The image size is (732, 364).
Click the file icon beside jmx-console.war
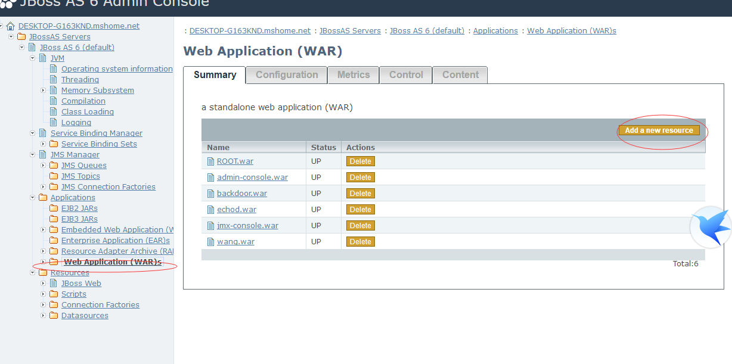210,226
